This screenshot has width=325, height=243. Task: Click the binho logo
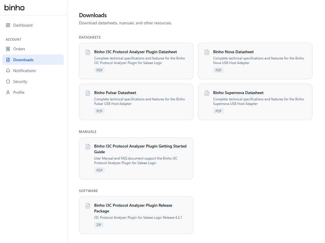[14, 8]
